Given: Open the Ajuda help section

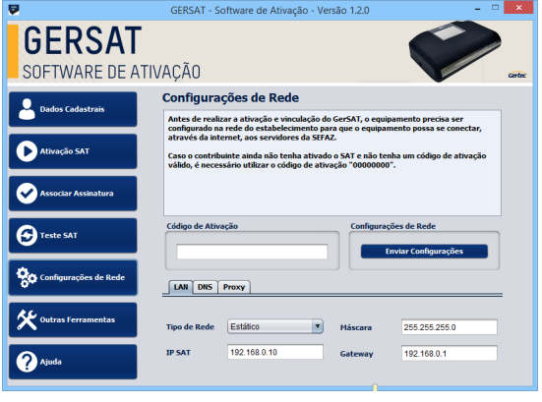Looking at the screenshot, I should click(73, 362).
